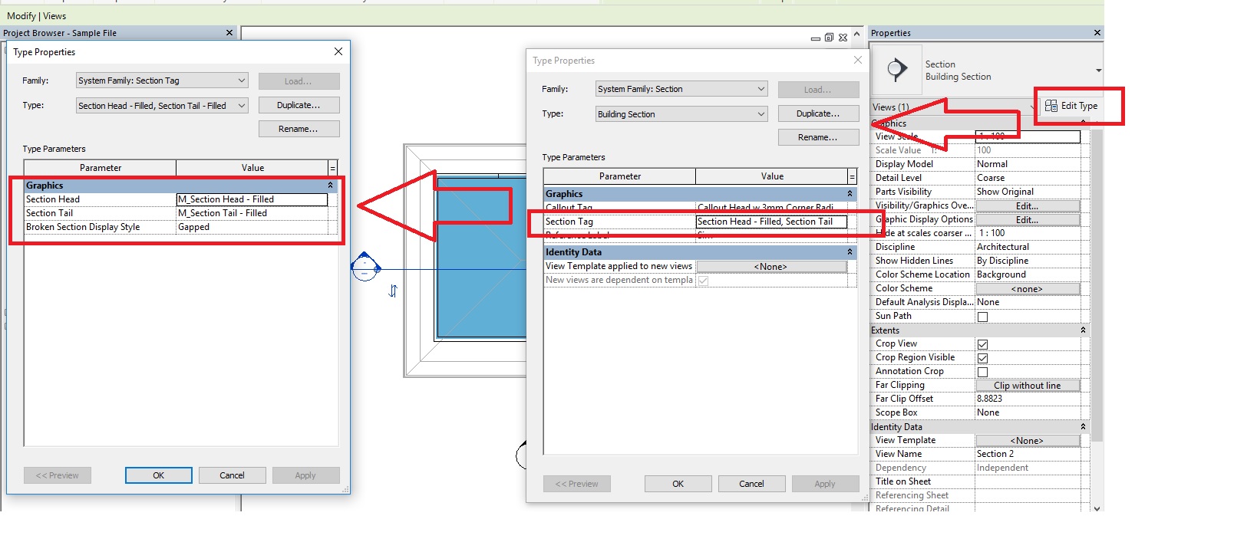Click the Edit Type button
This screenshot has width=1234, height=552.
[x=1071, y=106]
